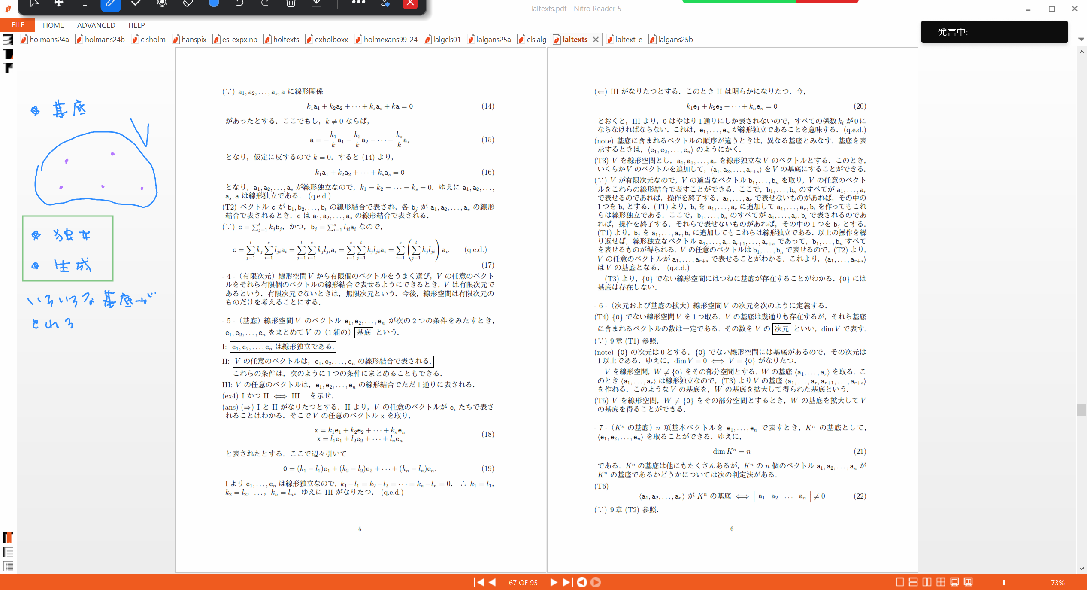Switch to the lalgans25b document tab
This screenshot has width=1087, height=590.
coord(671,40)
